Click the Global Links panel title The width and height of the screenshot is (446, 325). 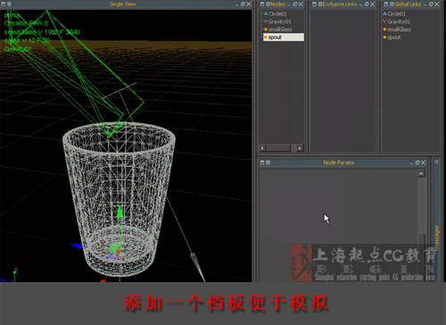click(x=408, y=4)
